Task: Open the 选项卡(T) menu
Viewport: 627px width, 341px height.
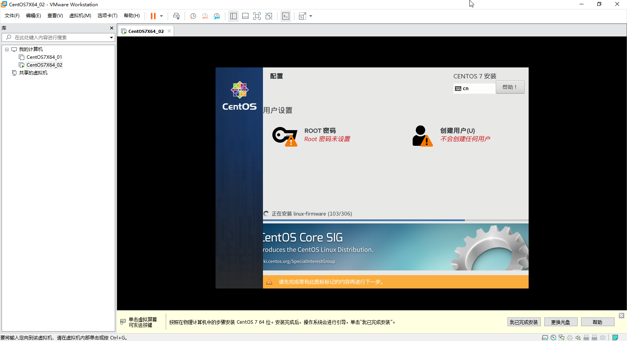Action: click(107, 16)
